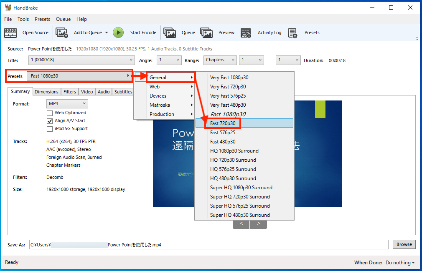The height and width of the screenshot is (271, 422).
Task: Expand the Devices presets submenu
Action: 164,95
